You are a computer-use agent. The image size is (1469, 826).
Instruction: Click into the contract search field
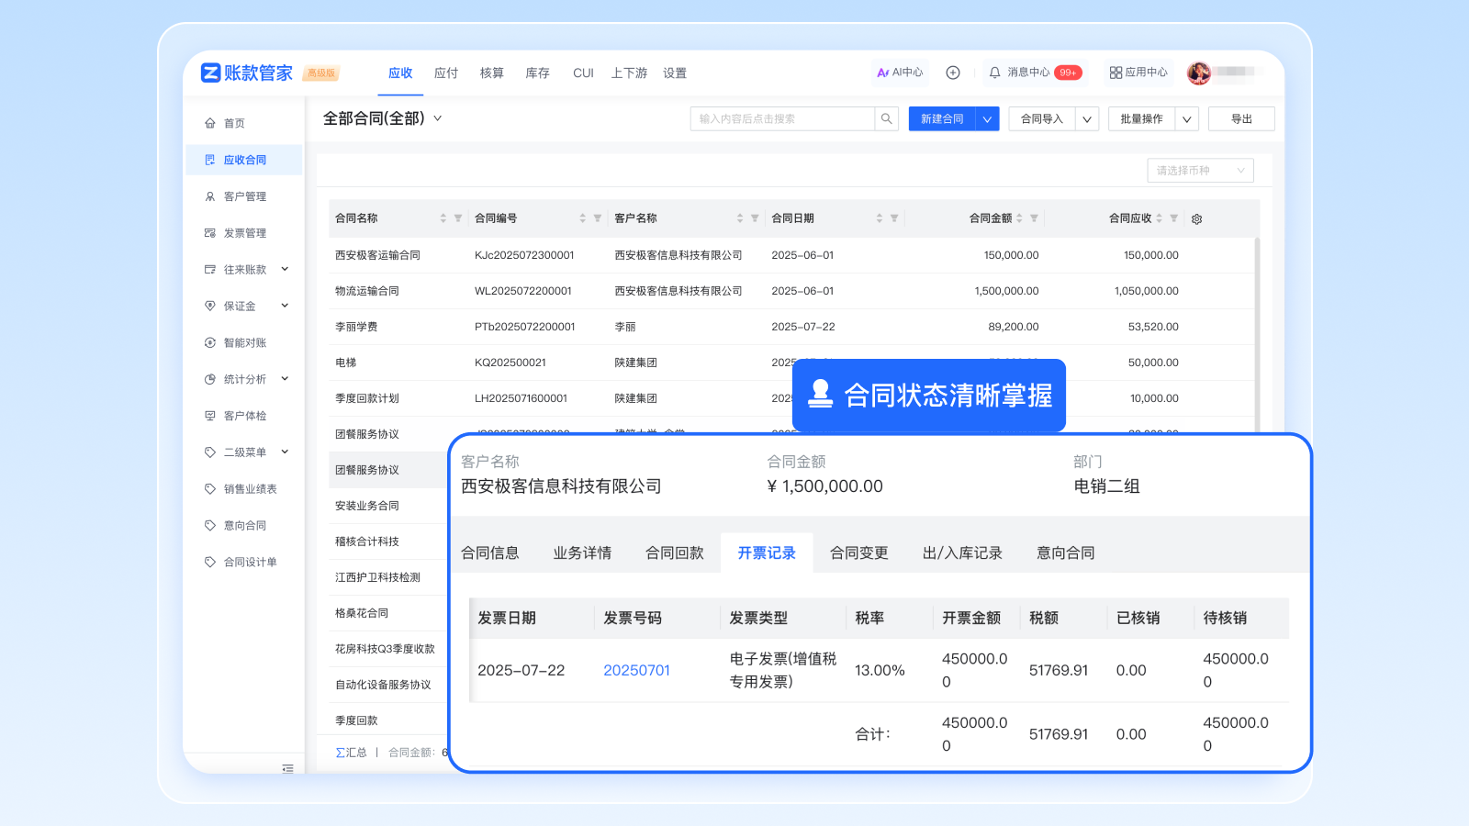782,119
